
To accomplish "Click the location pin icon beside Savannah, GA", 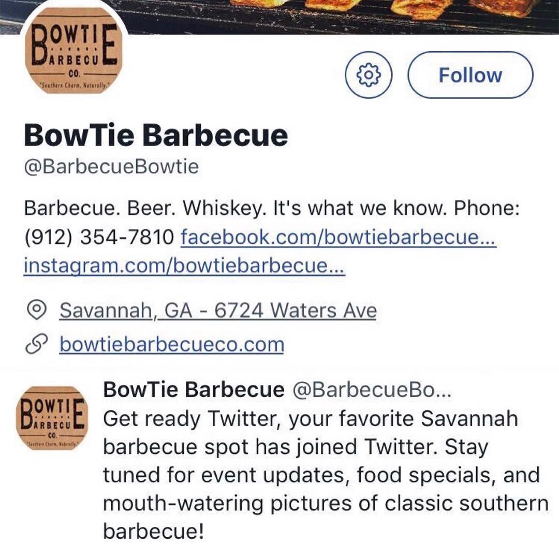I will coord(36,309).
